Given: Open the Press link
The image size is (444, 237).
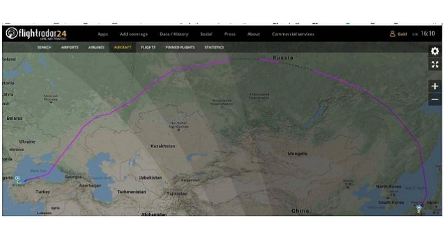Looking at the screenshot, I should click(x=230, y=34).
